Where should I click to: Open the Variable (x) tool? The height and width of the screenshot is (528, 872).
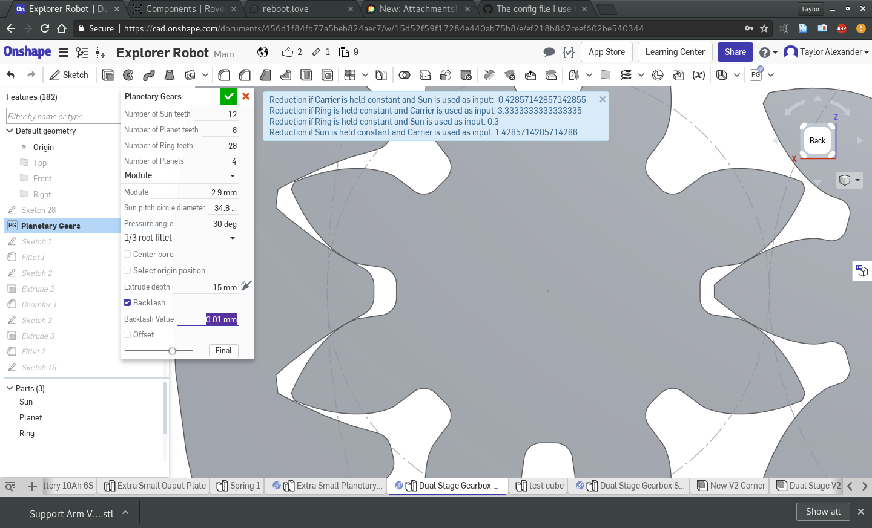pyautogui.click(x=699, y=75)
